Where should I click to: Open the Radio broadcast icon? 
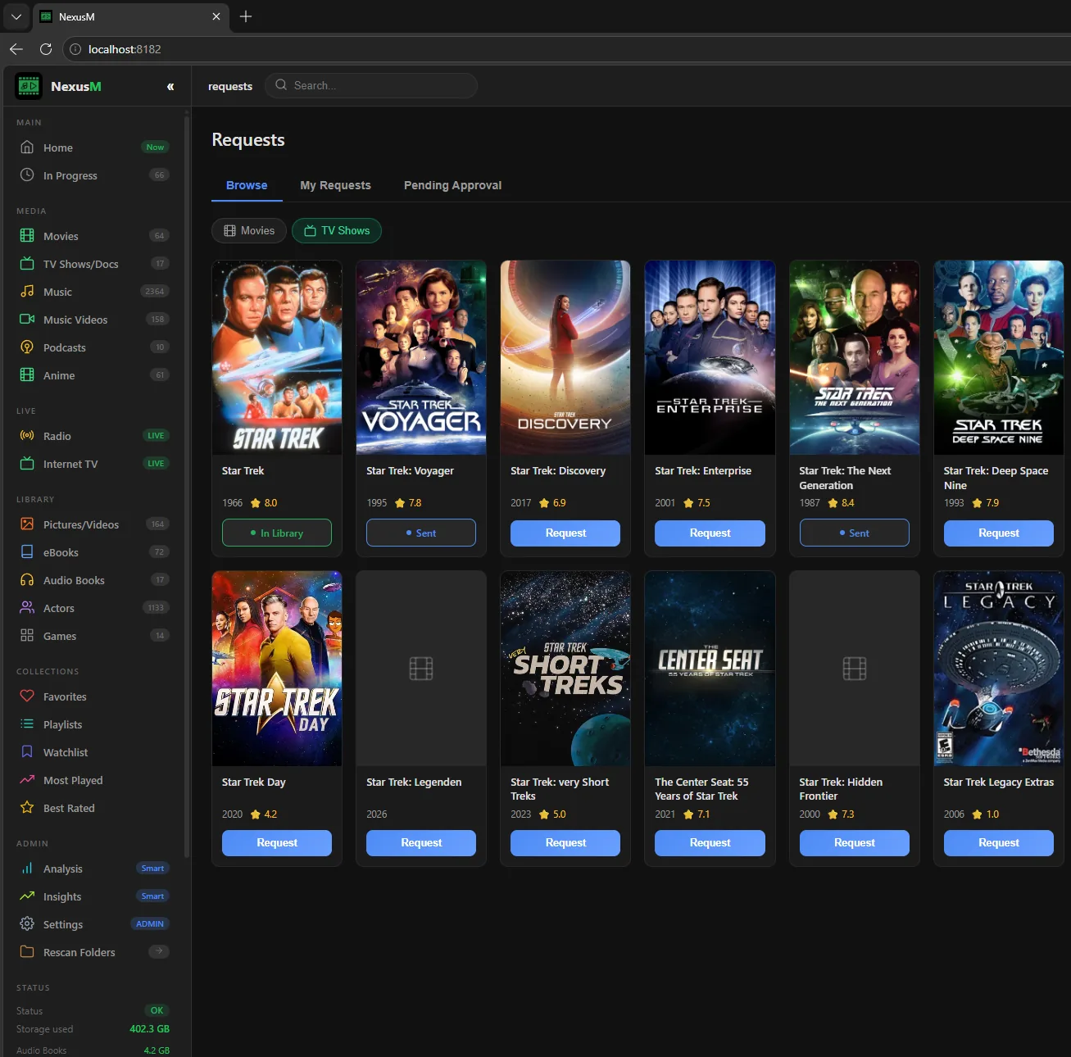pyautogui.click(x=27, y=436)
